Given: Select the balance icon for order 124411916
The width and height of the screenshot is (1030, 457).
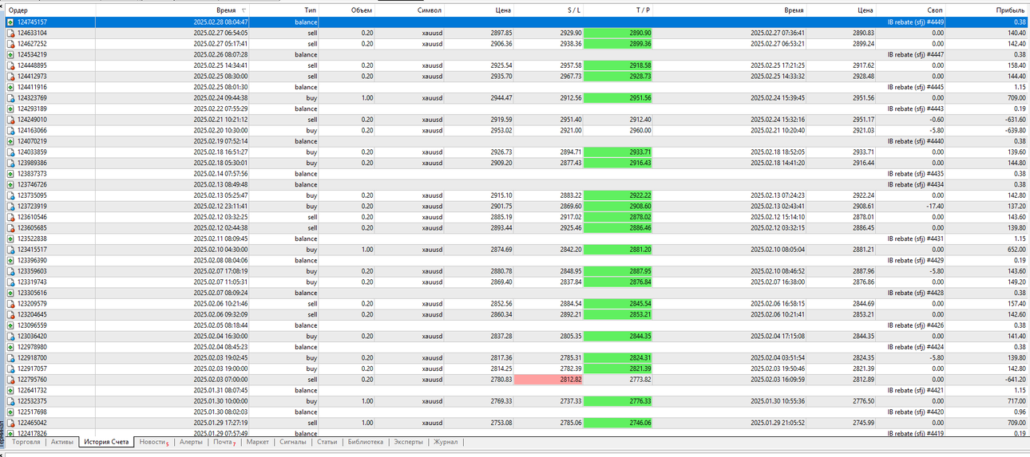Looking at the screenshot, I should coord(10,87).
